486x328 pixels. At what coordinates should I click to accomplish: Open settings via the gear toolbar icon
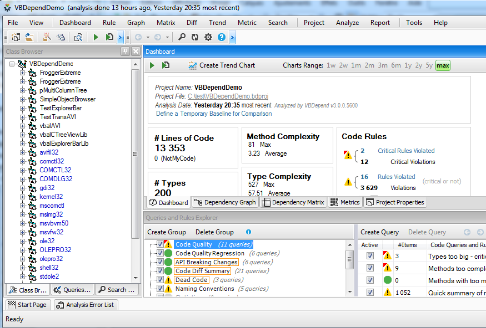tap(208, 37)
